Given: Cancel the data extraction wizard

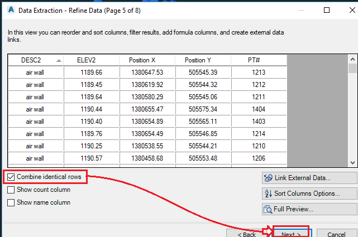Looking at the screenshot, I should [x=336, y=233].
